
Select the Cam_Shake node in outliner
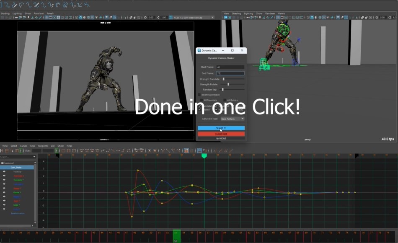pos(17,167)
